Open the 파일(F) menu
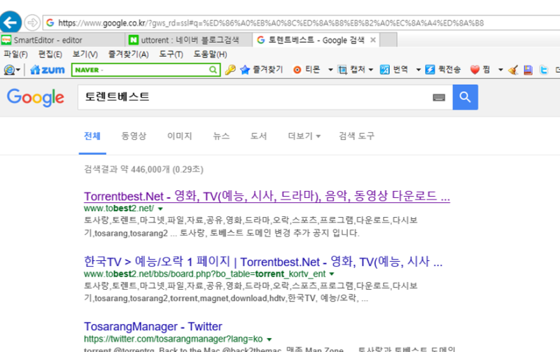Screen dimensions: 560x352 [x=15, y=55]
